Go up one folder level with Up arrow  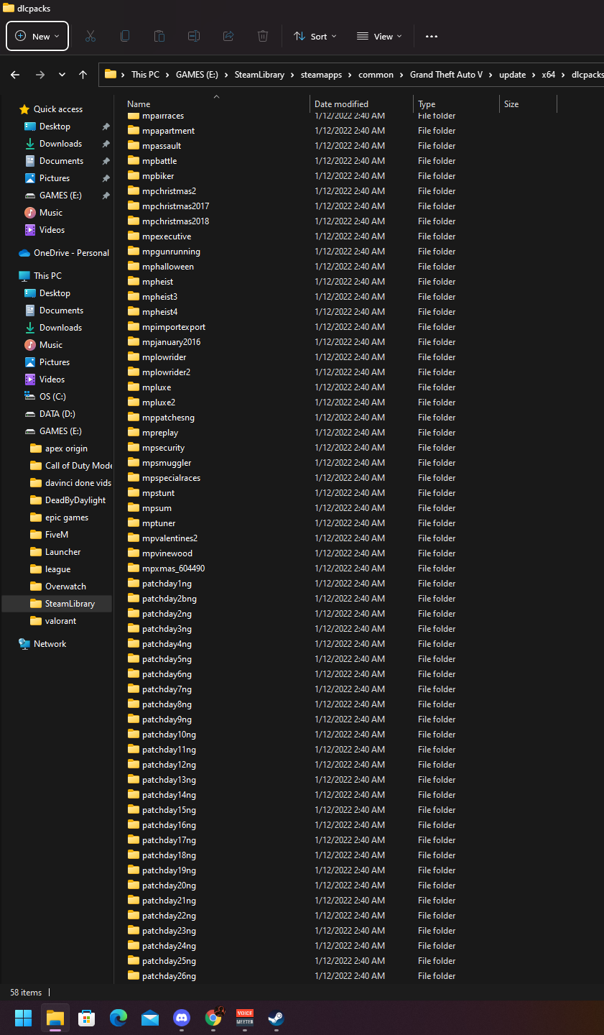coord(83,75)
